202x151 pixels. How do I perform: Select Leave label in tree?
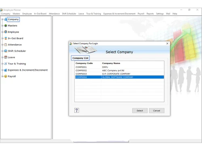click(x=11, y=57)
